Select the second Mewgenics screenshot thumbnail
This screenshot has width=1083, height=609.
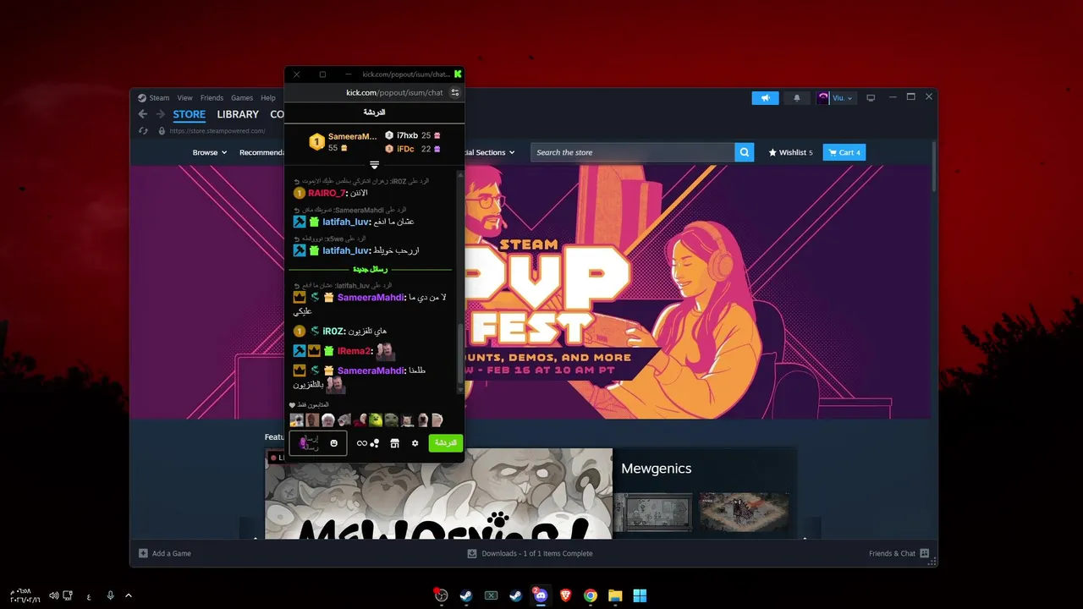pos(745,513)
